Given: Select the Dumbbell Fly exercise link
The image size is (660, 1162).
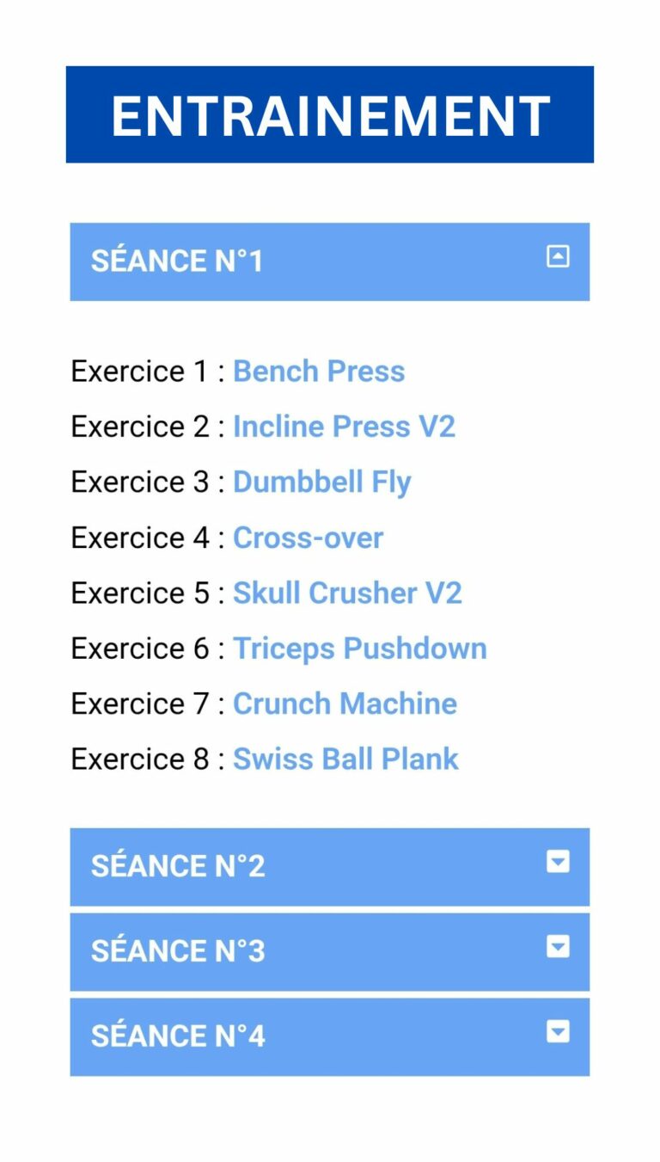Looking at the screenshot, I should click(322, 482).
